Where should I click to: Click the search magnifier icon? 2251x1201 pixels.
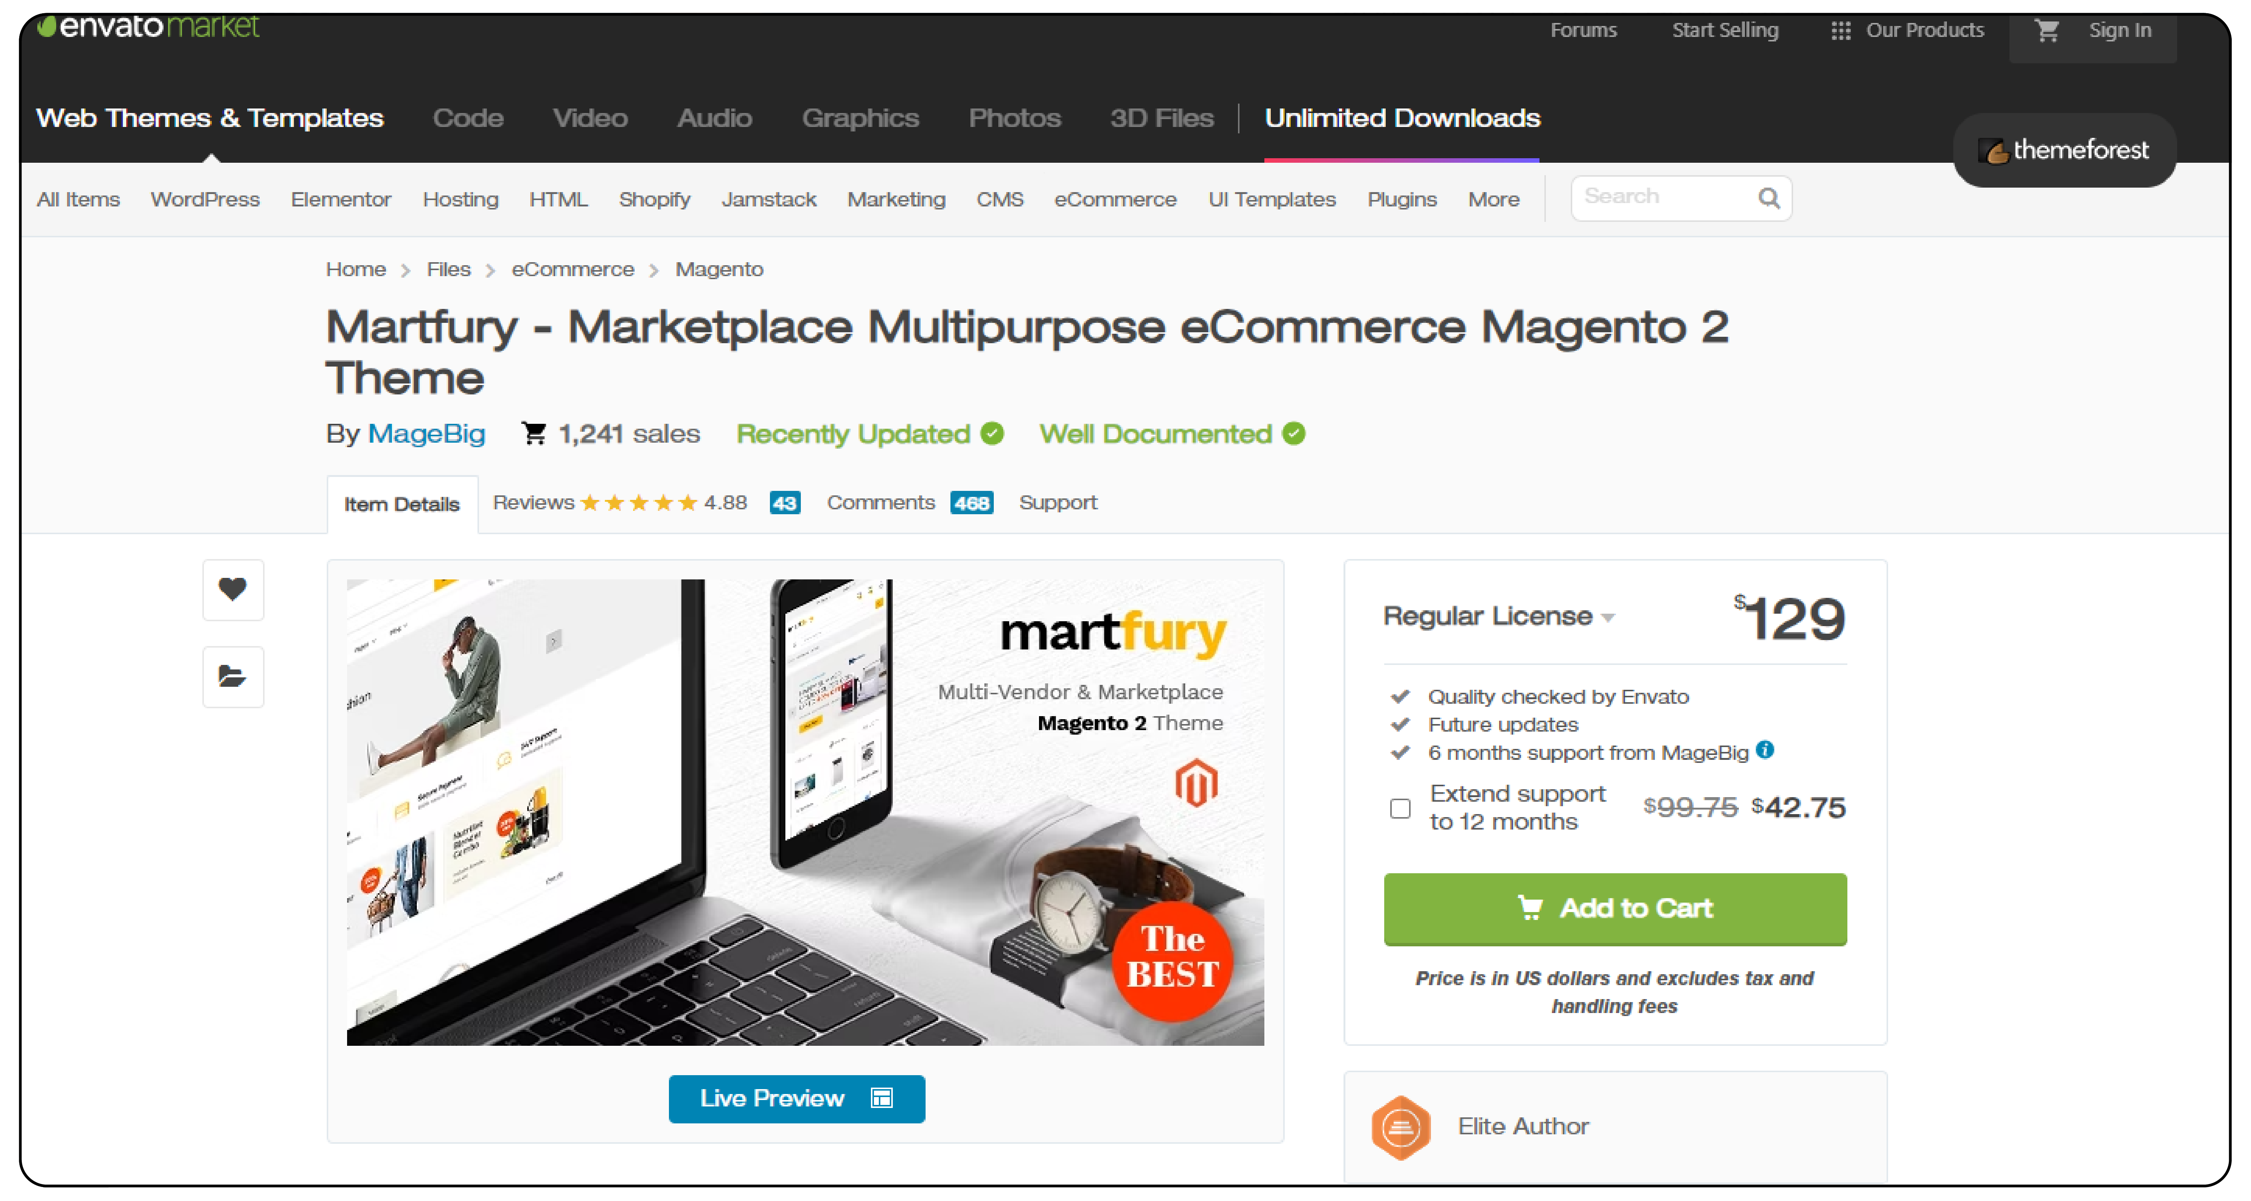click(1769, 198)
